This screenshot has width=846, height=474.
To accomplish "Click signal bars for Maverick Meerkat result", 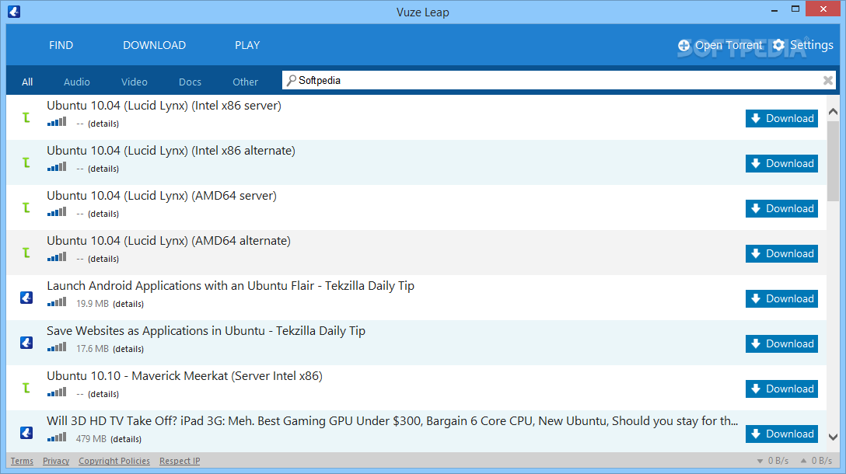I will 57,392.
